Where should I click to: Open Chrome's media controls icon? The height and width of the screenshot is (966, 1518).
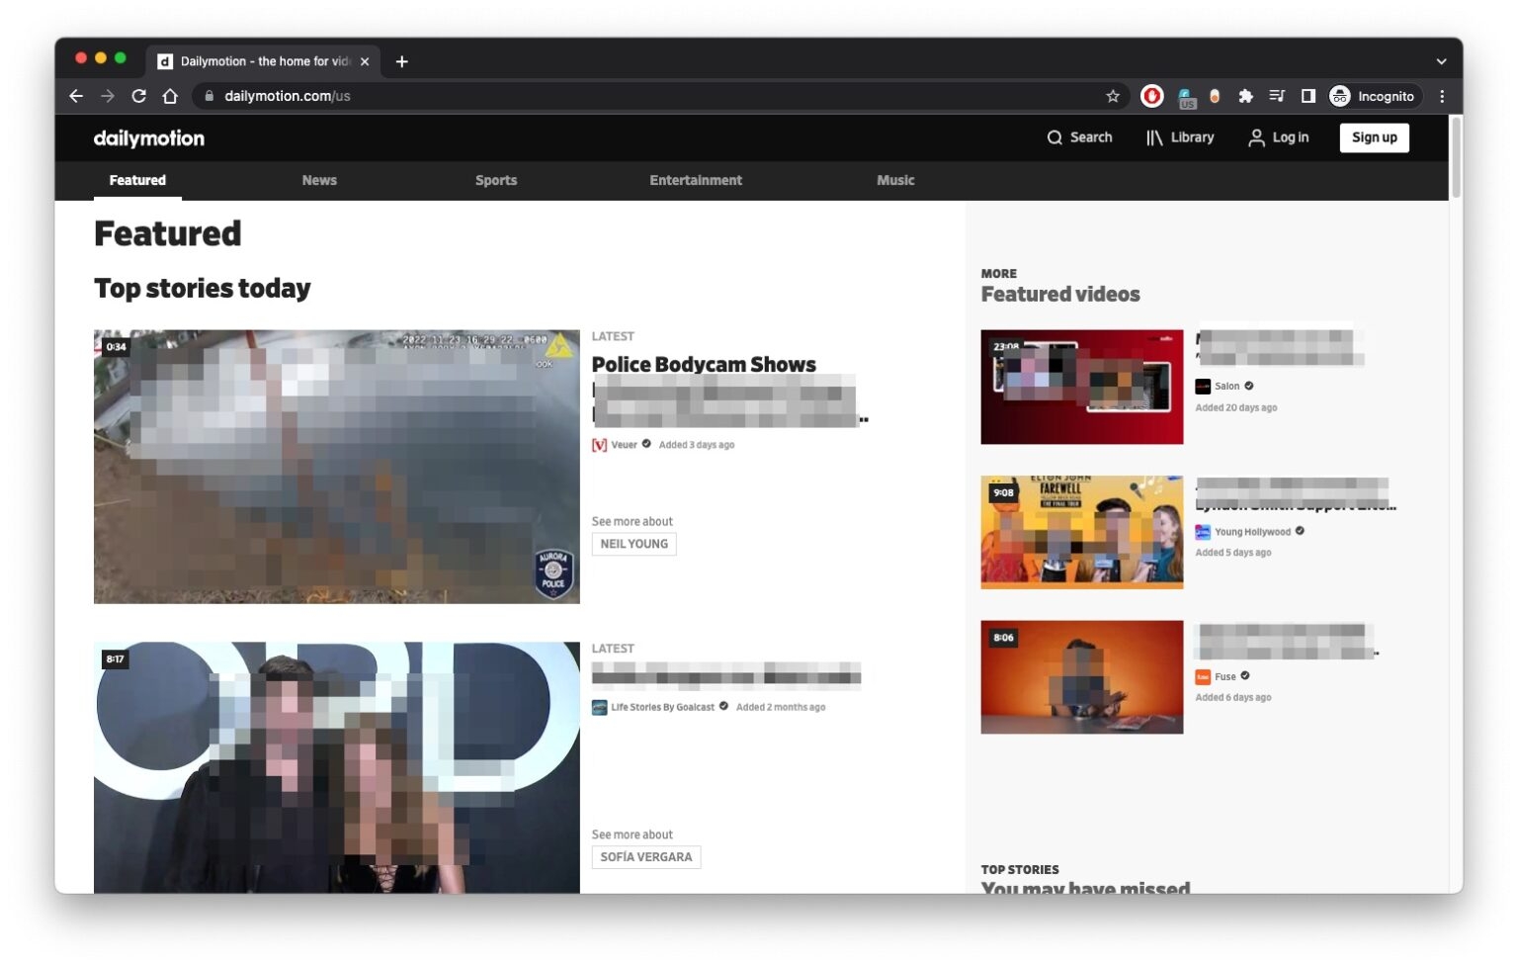[x=1276, y=96]
